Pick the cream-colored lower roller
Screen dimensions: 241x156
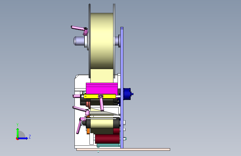click(x=103, y=124)
